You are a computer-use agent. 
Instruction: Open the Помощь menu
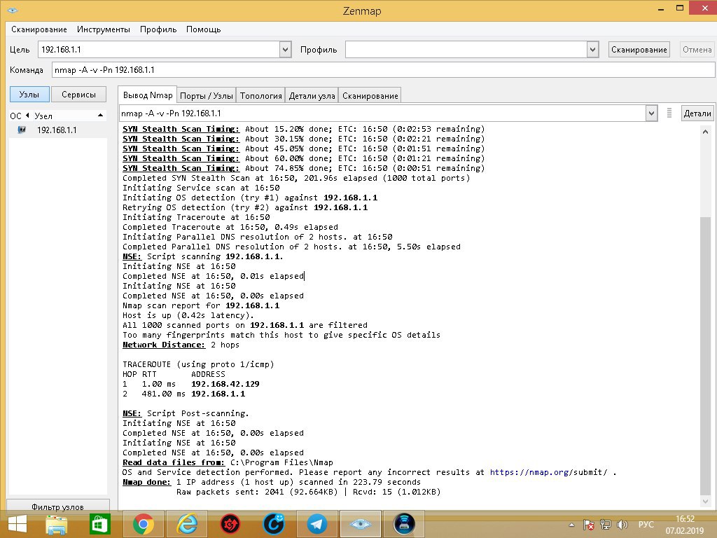click(204, 29)
